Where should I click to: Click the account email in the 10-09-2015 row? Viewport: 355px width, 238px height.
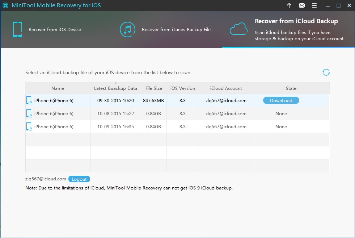click(226, 127)
